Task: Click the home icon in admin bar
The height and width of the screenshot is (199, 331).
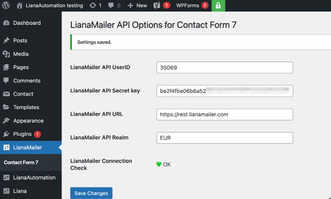Action: click(19, 5)
